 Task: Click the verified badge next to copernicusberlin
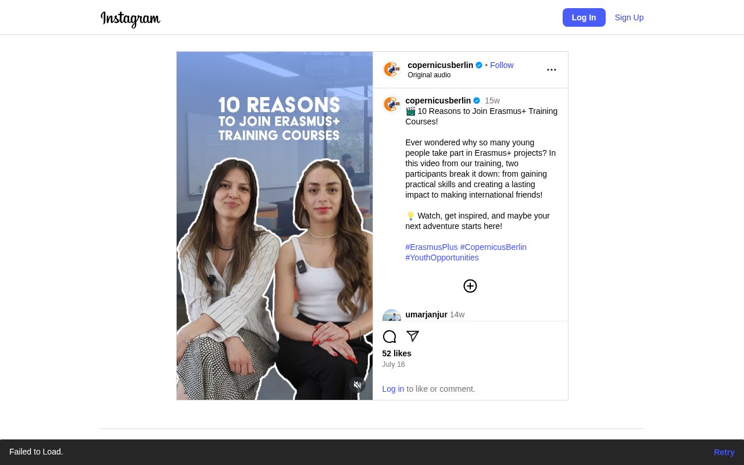478,65
